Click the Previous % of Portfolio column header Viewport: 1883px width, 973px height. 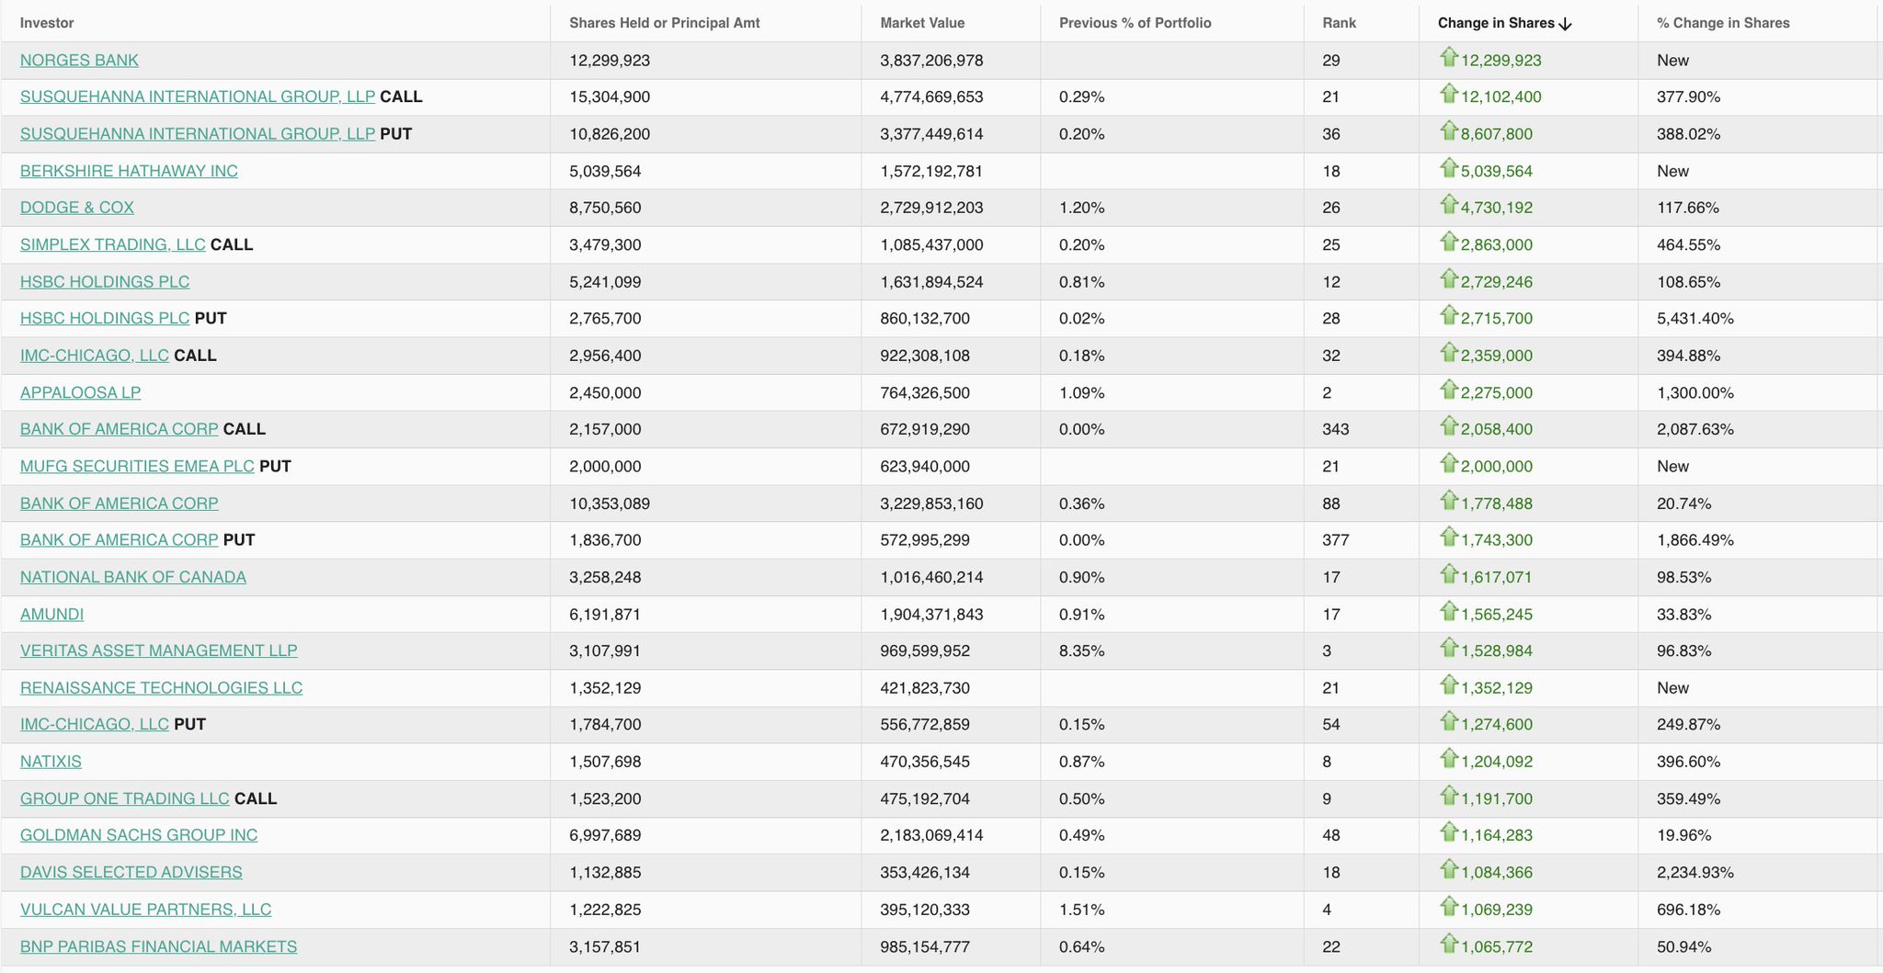click(1135, 23)
